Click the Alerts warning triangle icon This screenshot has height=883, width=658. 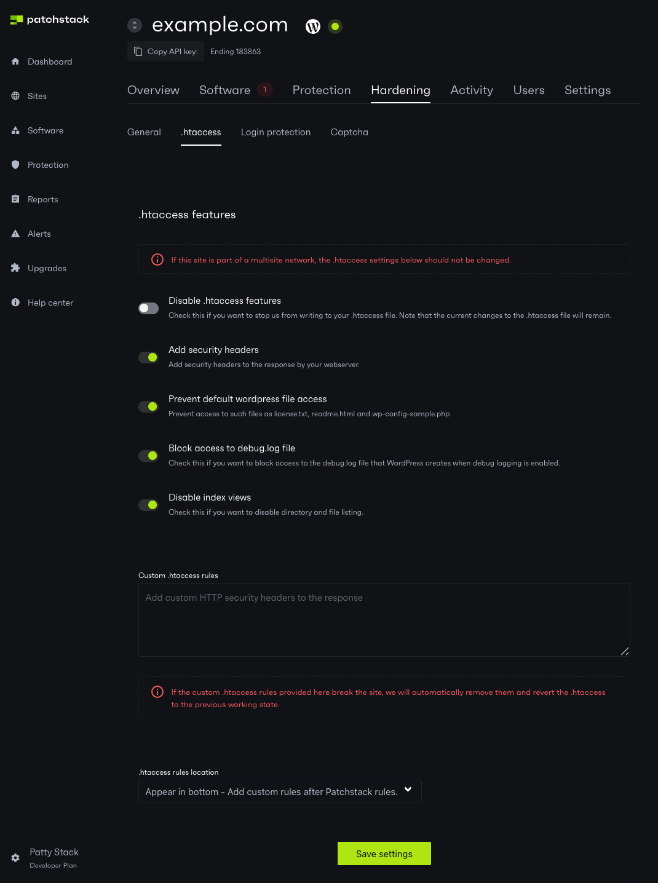(x=15, y=234)
